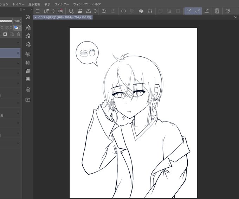
Task: Open the command bar hamburger menu
Action: click(x=38, y=11)
